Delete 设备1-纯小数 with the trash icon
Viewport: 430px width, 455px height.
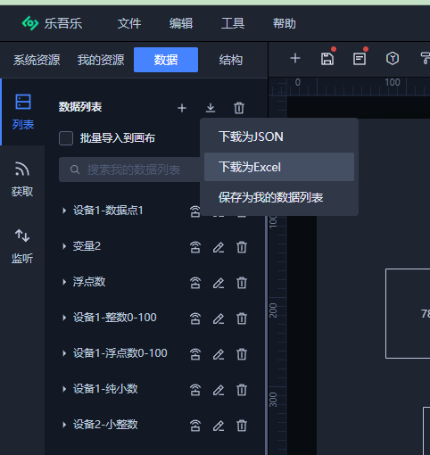242,390
